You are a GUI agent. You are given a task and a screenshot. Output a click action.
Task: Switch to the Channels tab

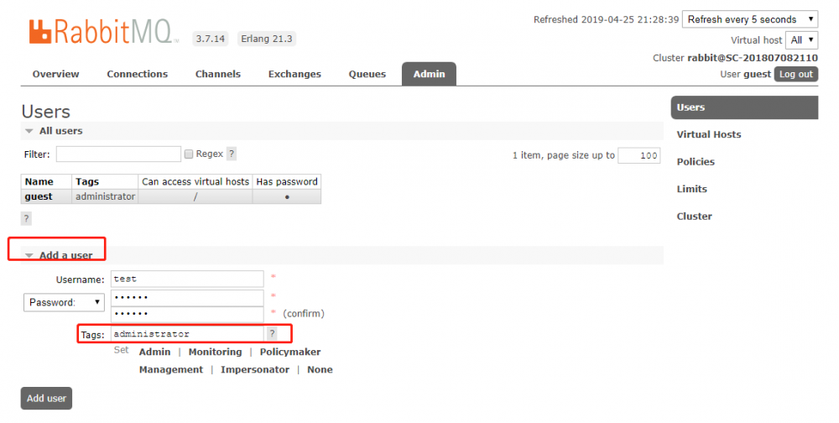coord(218,74)
